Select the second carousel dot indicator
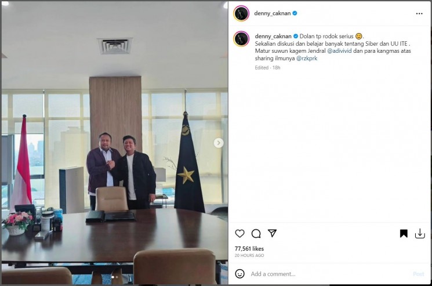The width and height of the screenshot is (432, 286). [117, 277]
